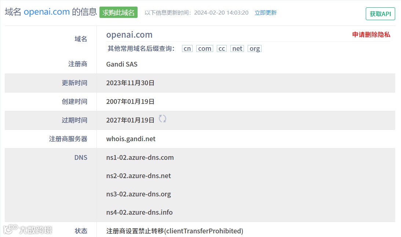Select registrar name Gandi SAS

click(x=122, y=64)
